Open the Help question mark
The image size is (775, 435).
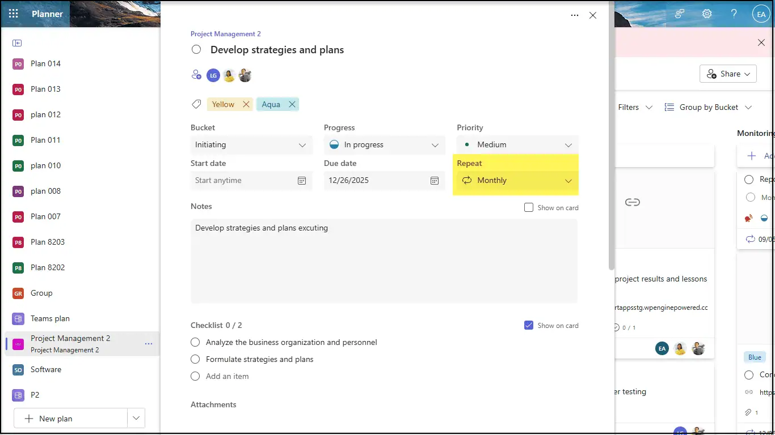[x=734, y=14]
